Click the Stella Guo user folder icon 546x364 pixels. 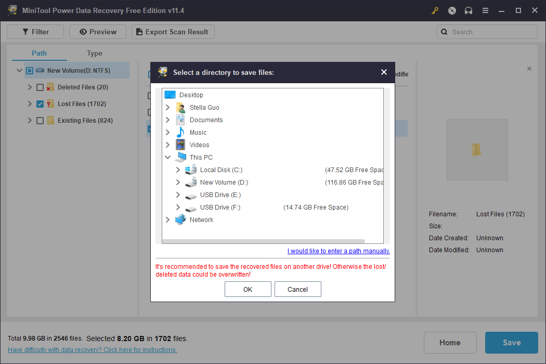[180, 108]
